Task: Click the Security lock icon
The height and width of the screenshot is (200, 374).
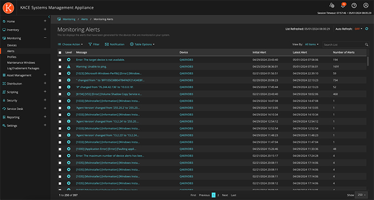Action: 4,101
